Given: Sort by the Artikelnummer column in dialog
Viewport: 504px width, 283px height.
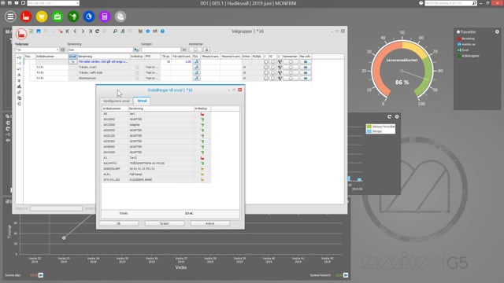Looking at the screenshot, I should (x=115, y=108).
